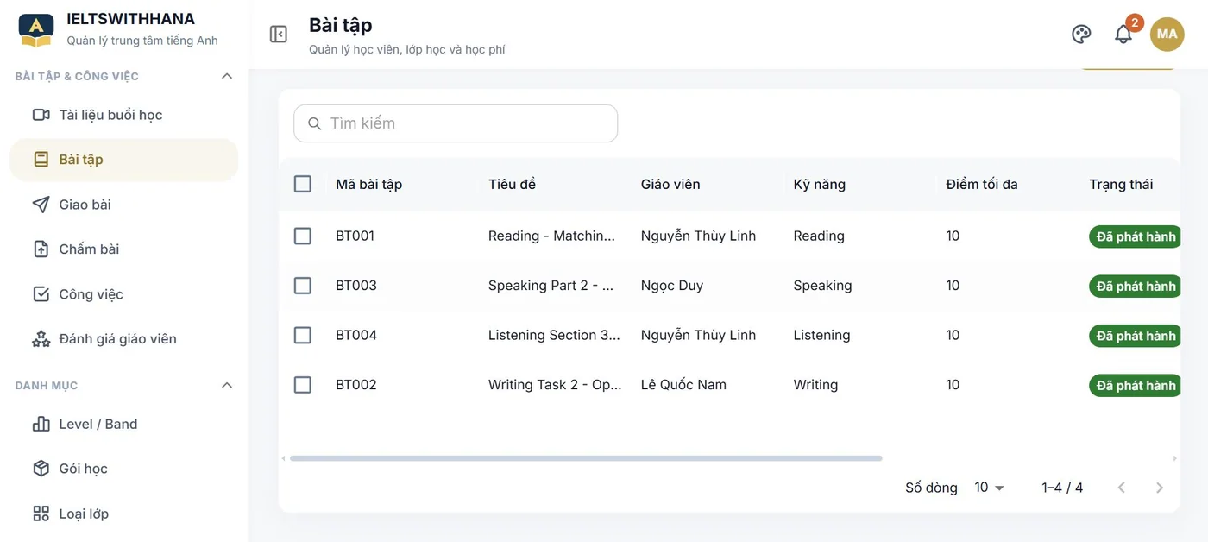Open Gói học category

[x=123, y=469]
